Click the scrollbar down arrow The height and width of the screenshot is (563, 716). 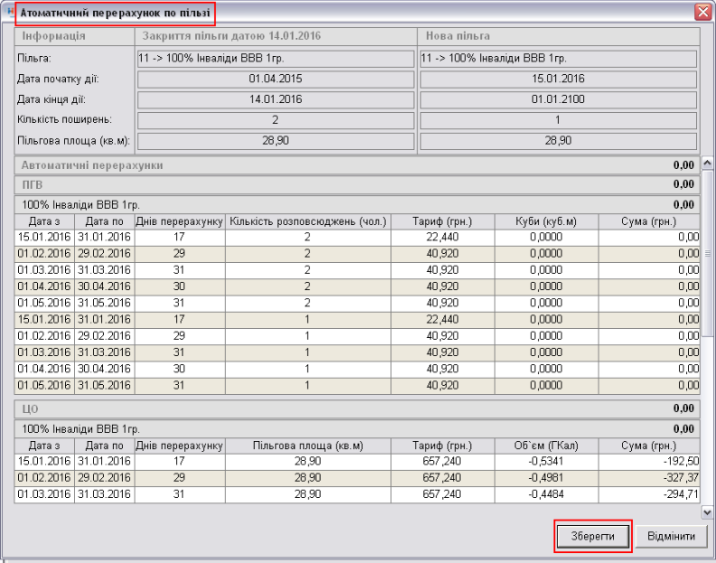[707, 511]
